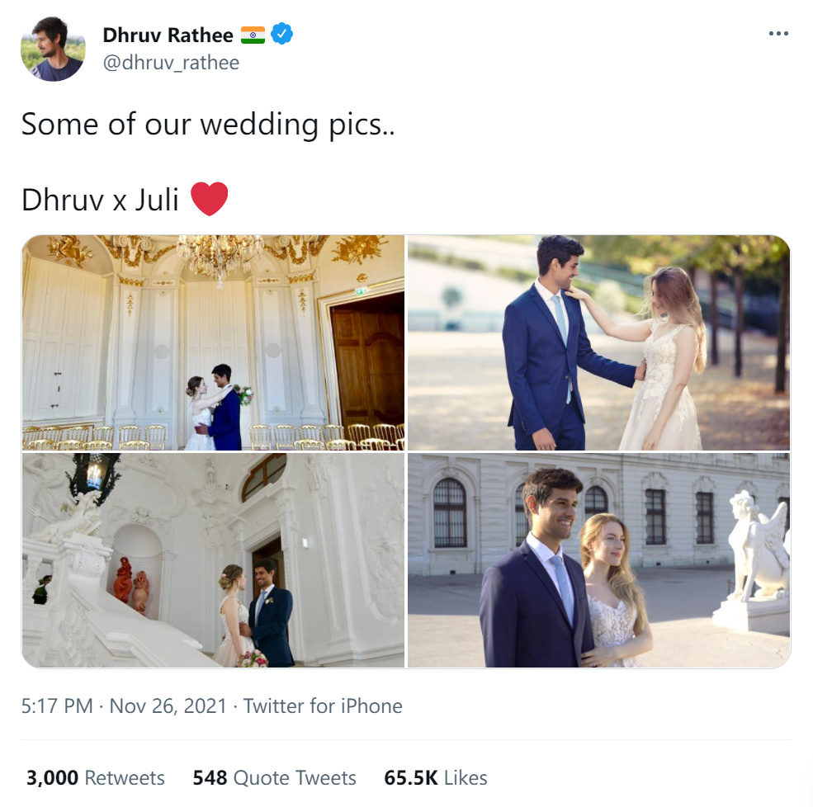This screenshot has height=807, width=813.
Task: Open the Dhruv Rathee display name
Action: click(168, 35)
